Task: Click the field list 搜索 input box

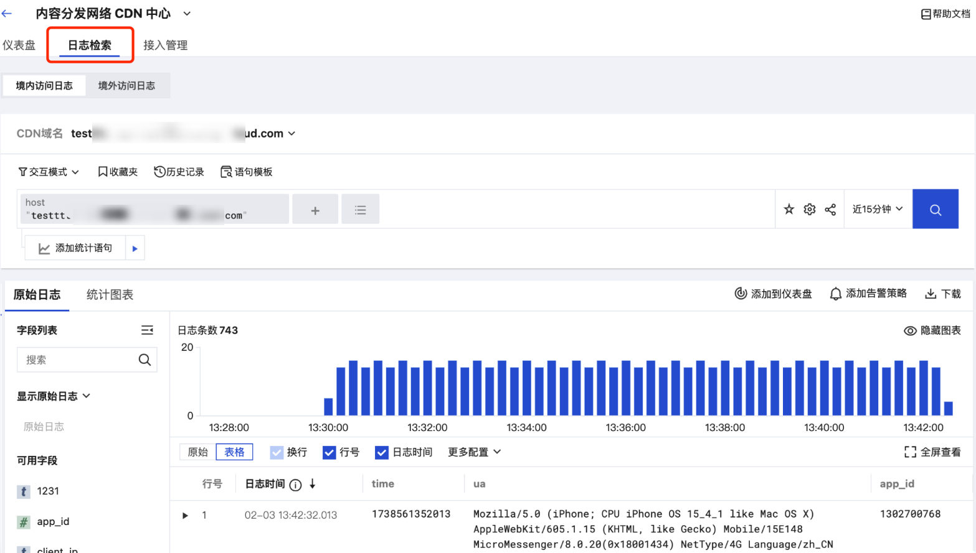Action: point(78,360)
